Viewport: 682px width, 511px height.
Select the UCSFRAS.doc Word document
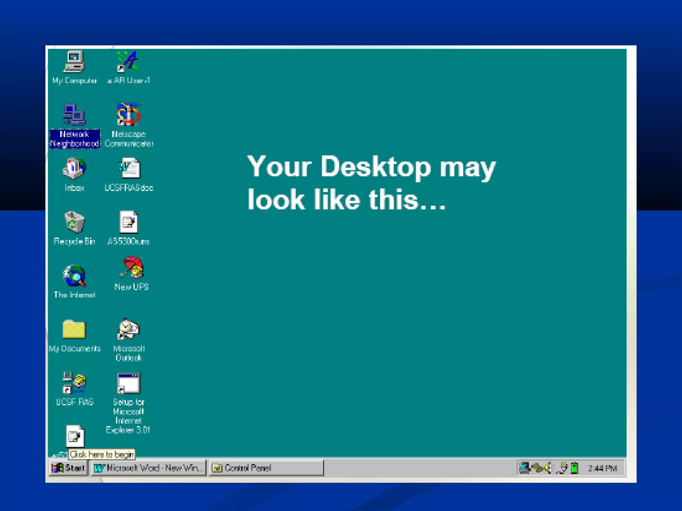pyautogui.click(x=129, y=169)
